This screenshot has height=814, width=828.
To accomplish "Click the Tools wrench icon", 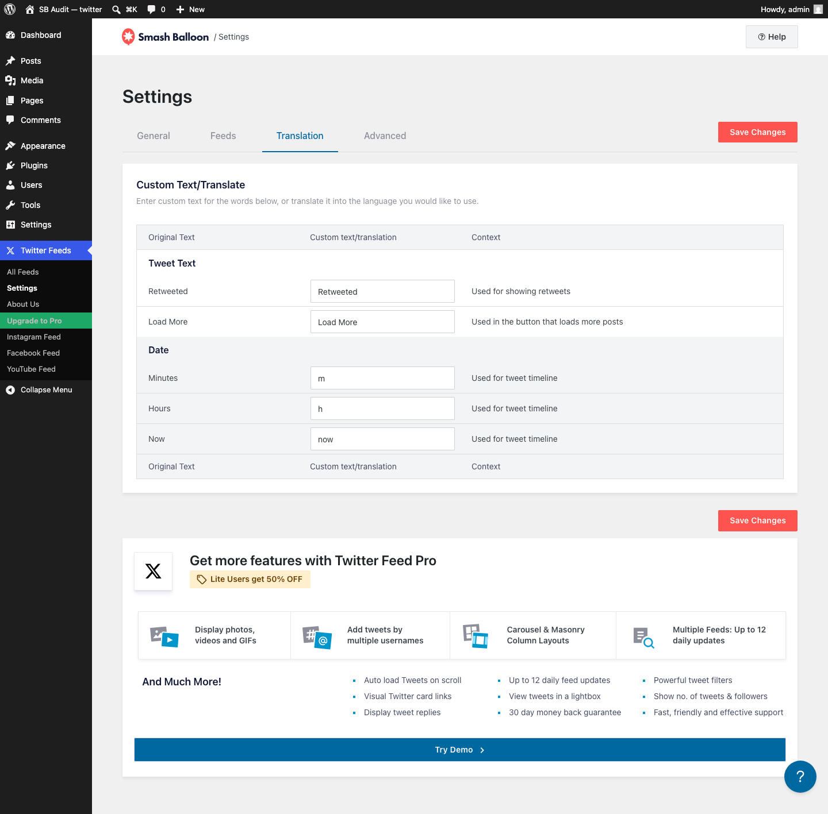I will [10, 205].
